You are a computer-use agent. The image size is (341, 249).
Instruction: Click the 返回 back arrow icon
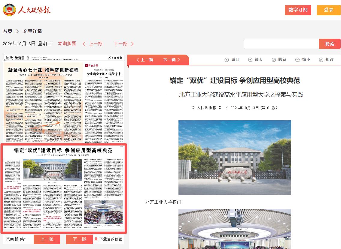(227, 60)
